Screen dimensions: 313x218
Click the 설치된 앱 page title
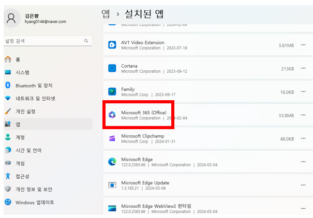click(144, 14)
